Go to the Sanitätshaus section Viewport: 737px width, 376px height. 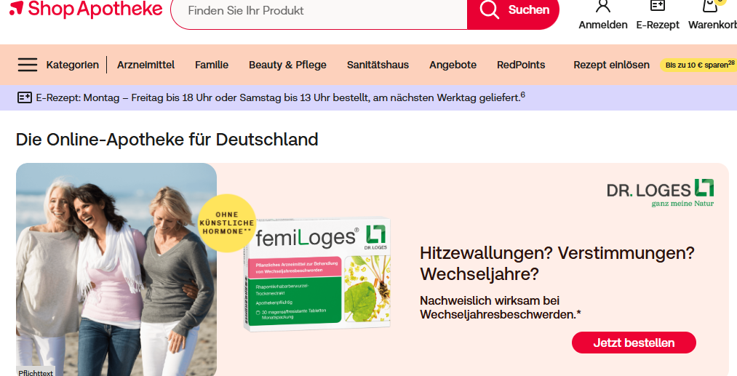click(x=378, y=65)
